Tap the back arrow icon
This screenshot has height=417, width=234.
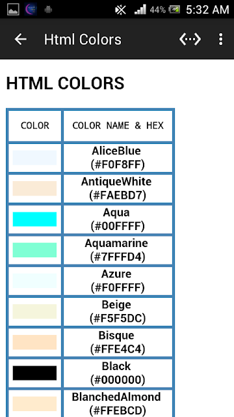point(20,39)
